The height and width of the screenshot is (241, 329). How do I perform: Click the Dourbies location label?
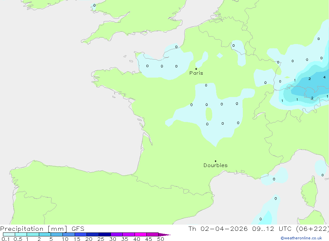click(215, 165)
